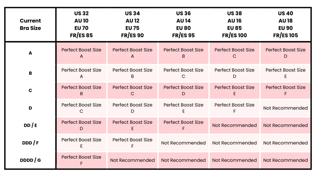Click row label A
The width and height of the screenshot is (316, 177).
(30, 53)
